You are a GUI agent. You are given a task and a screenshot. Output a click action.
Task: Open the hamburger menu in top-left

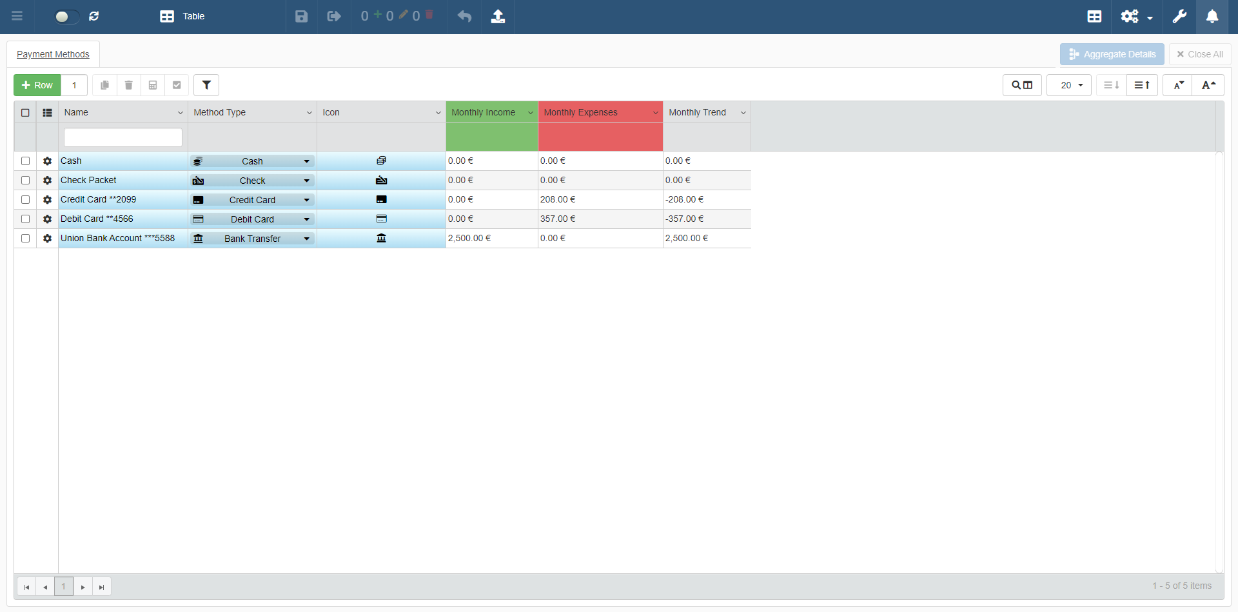[17, 17]
